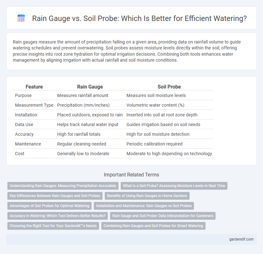Open 'Understanding Rain Gauges: Measuring Precipitation Accurately' link

(63, 186)
